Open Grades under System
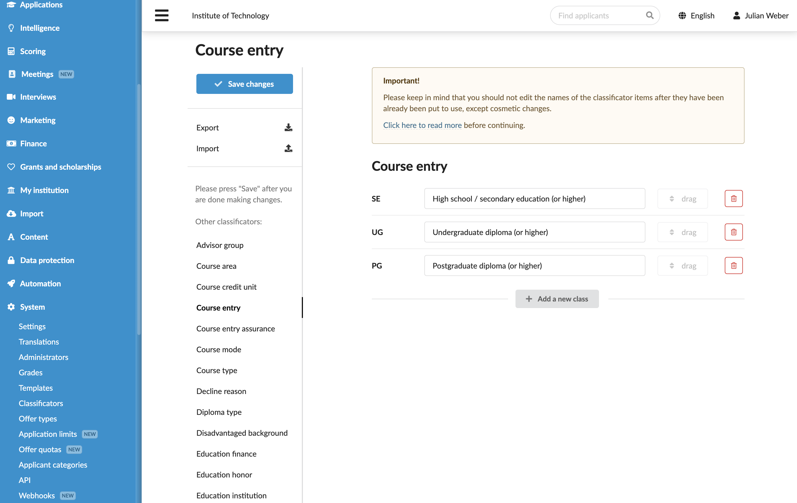797x503 pixels. click(30, 372)
